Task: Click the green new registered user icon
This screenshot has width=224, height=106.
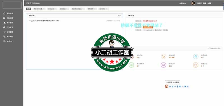Action: click(131, 65)
